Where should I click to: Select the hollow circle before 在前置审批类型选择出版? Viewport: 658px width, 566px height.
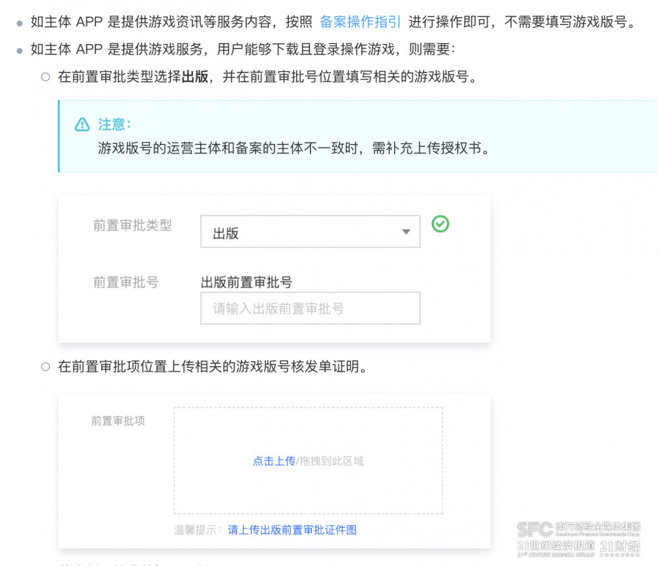coord(45,76)
